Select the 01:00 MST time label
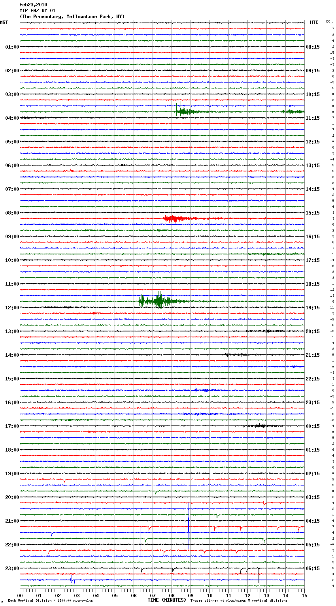Image resolution: width=336 pixels, height=606 pixels. [12, 47]
